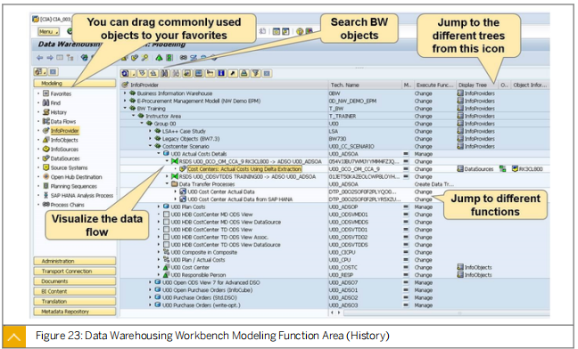578x349 pixels.
Task: Click the black arrow icon in the tree toolbar
Action: pyautogui.click(x=233, y=73)
